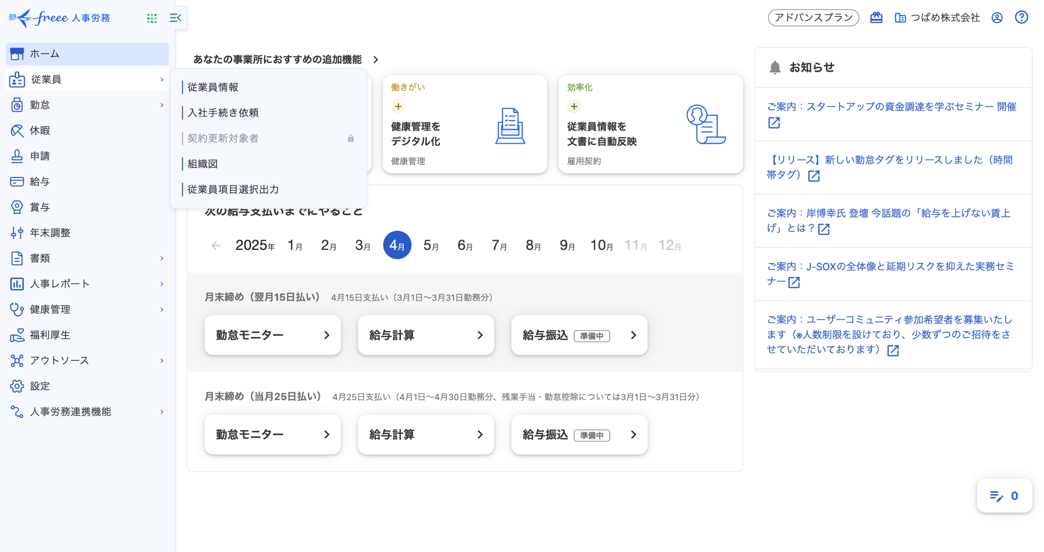Click 給与計算 under the 翌月15日払い section
The height and width of the screenshot is (552, 1044).
point(425,335)
